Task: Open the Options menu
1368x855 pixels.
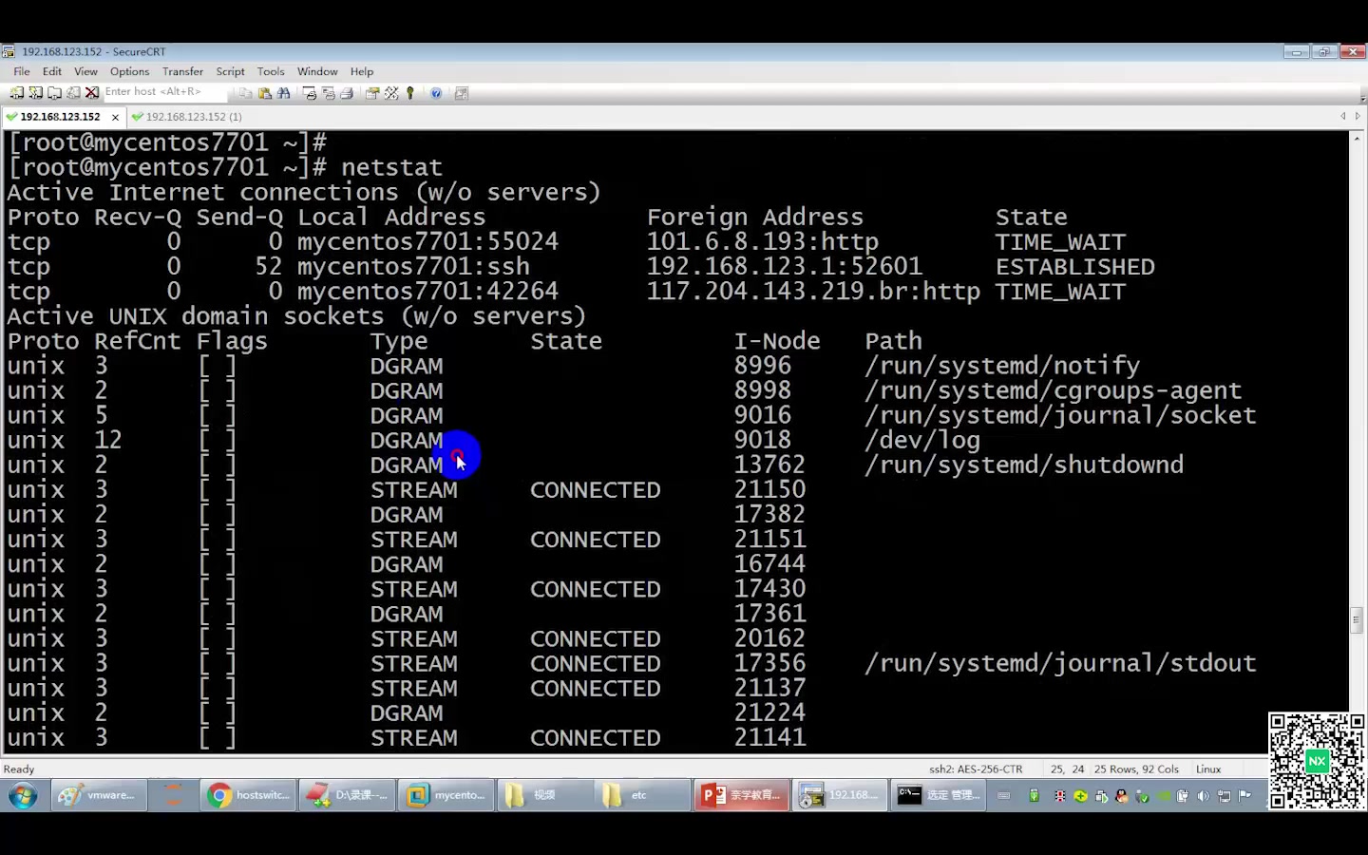Action: [129, 71]
